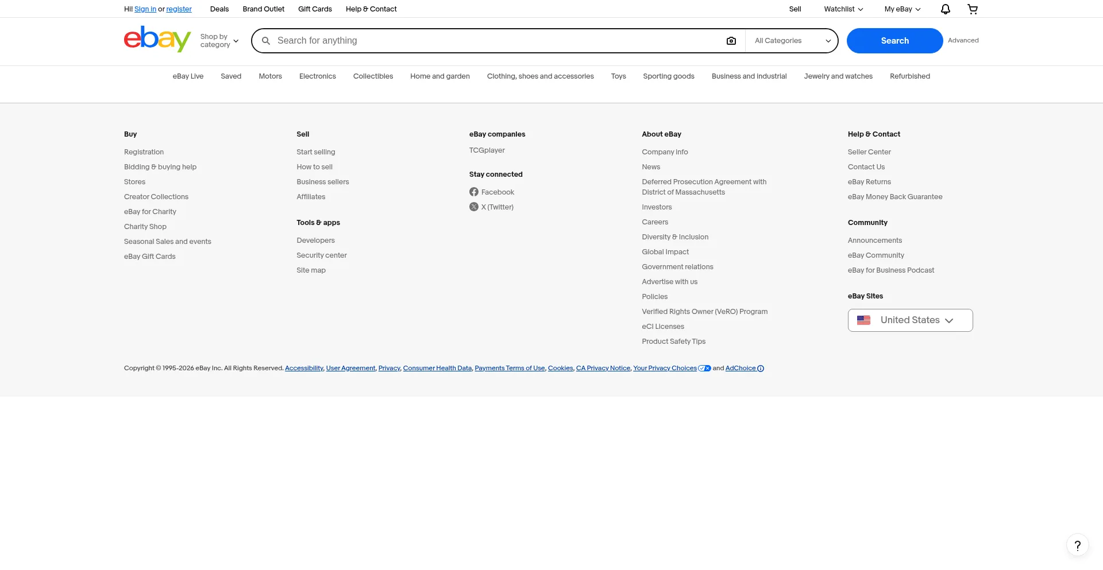1103x570 pixels.
Task: Open Business sellers link
Action: click(x=323, y=182)
